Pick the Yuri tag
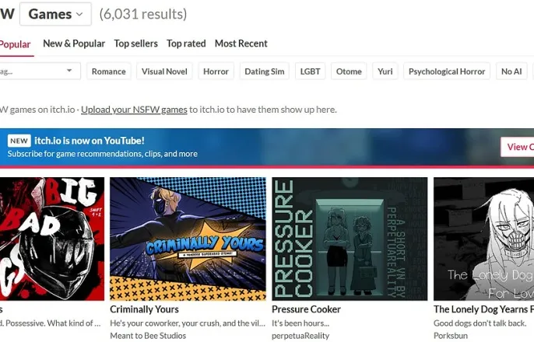The image size is (534, 342). click(385, 72)
